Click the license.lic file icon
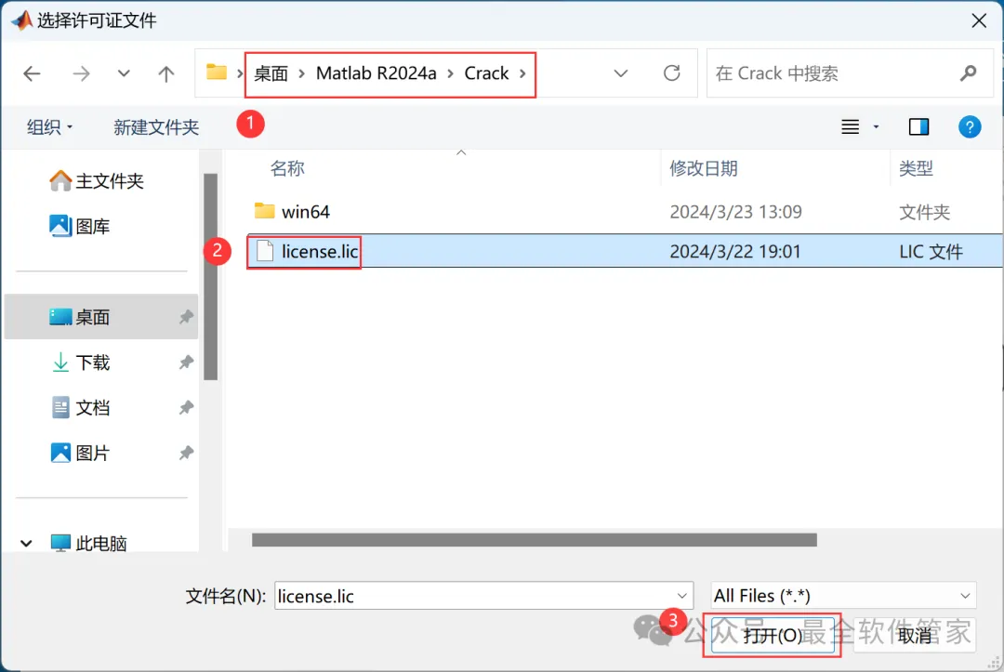This screenshot has height=672, width=1004. click(x=264, y=251)
